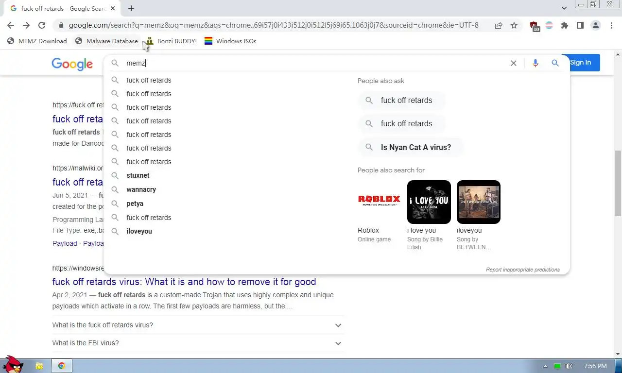Open the Chrome profile avatar

[x=596, y=25]
